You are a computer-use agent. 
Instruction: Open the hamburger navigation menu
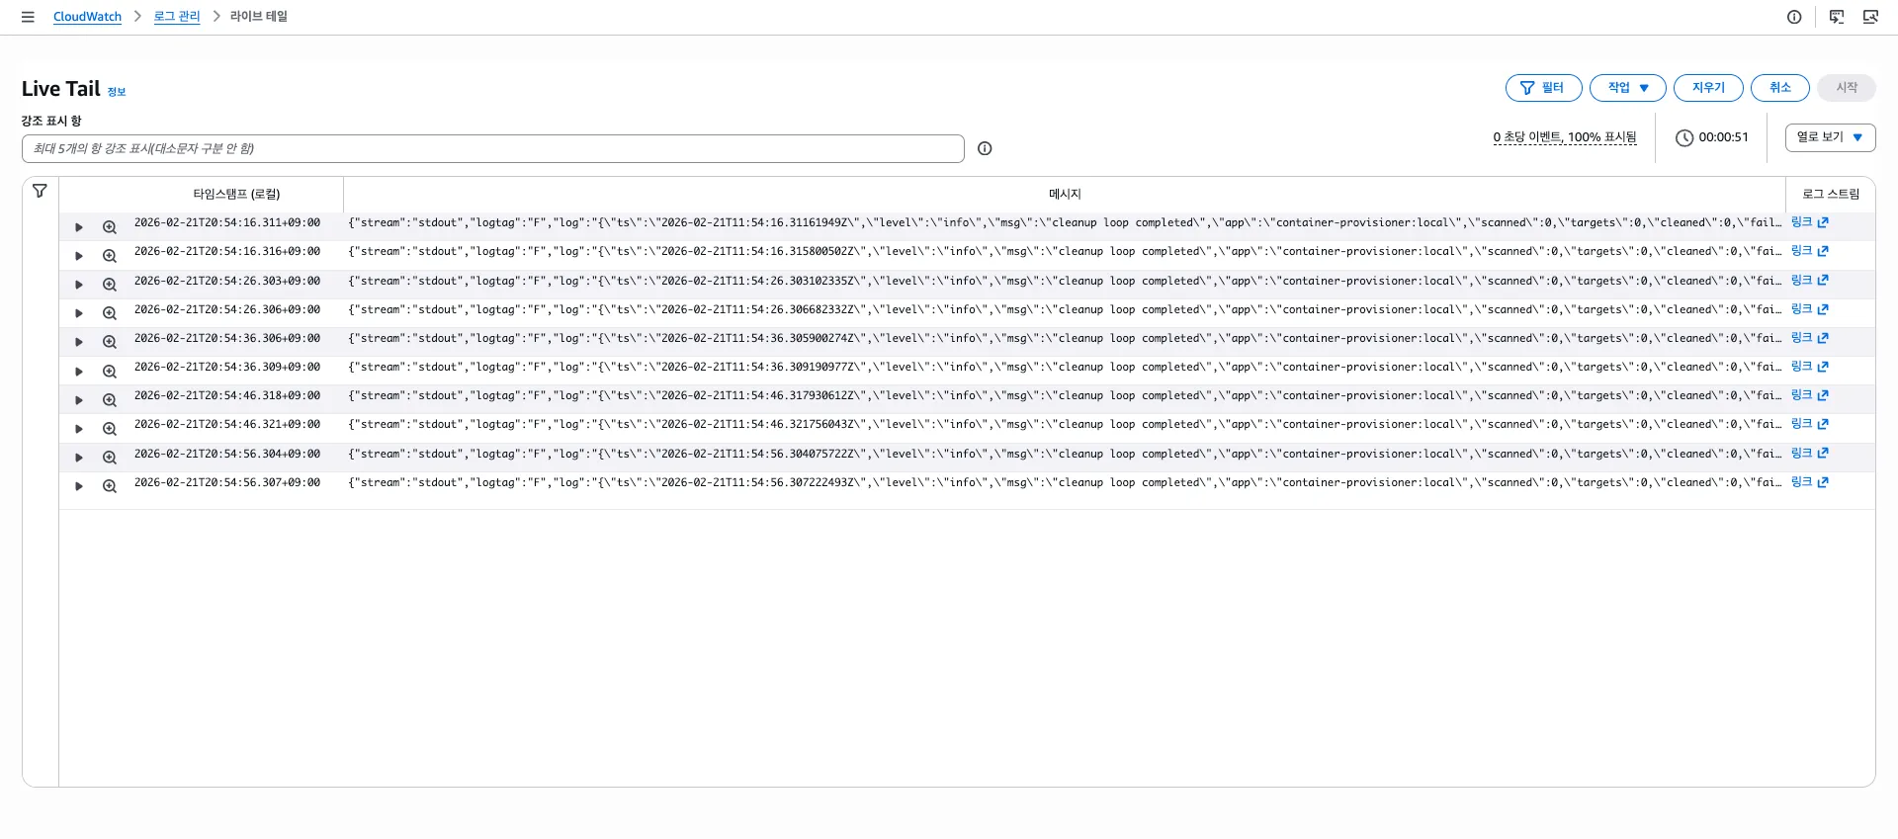(x=28, y=17)
